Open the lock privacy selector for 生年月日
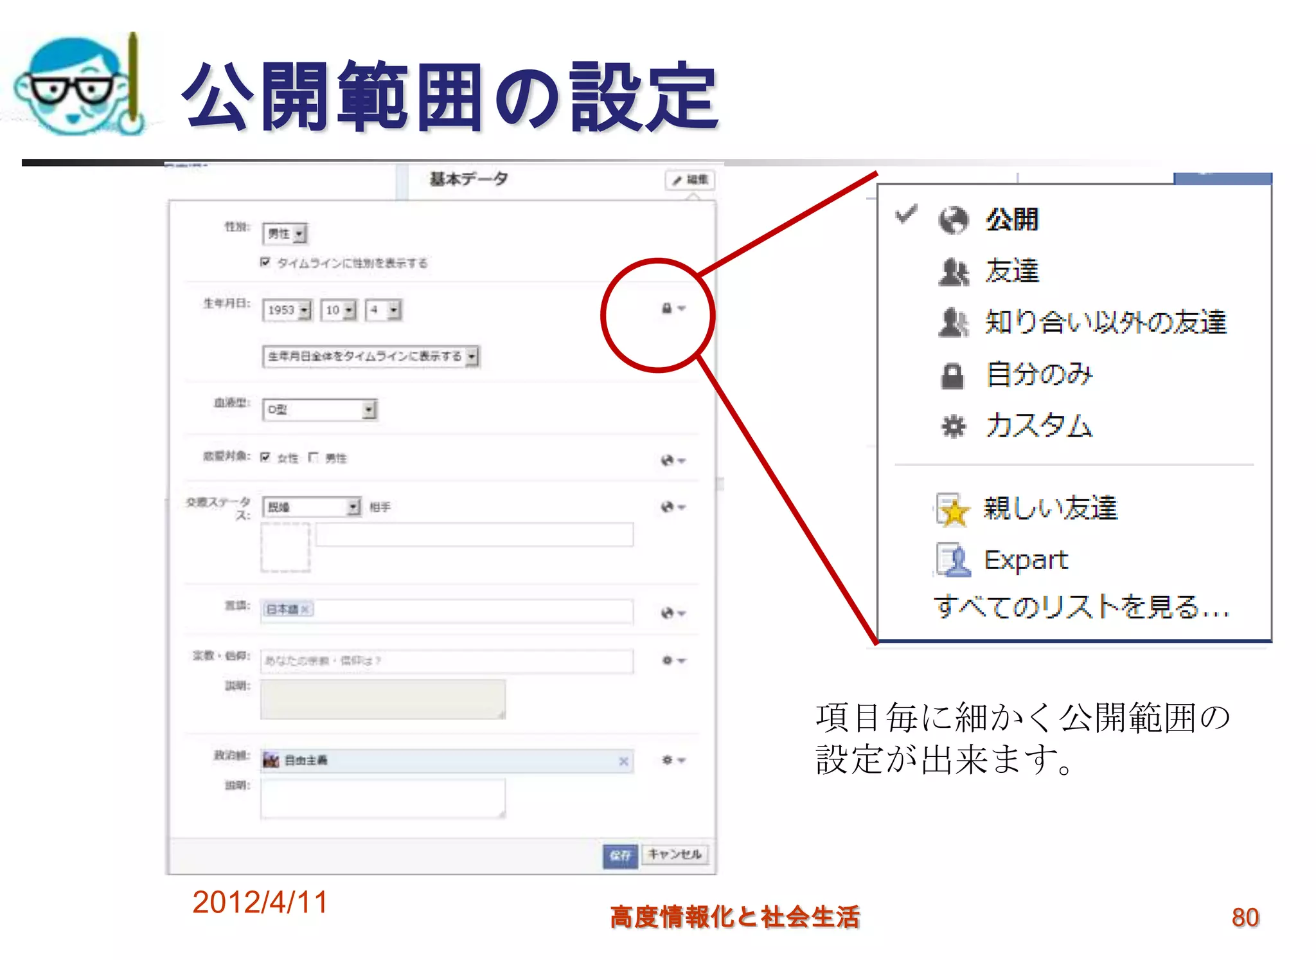 (x=673, y=309)
